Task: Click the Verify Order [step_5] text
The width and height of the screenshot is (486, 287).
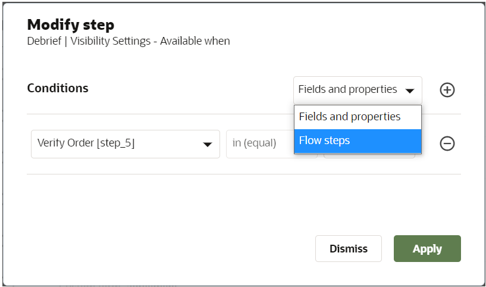Action: (86, 143)
